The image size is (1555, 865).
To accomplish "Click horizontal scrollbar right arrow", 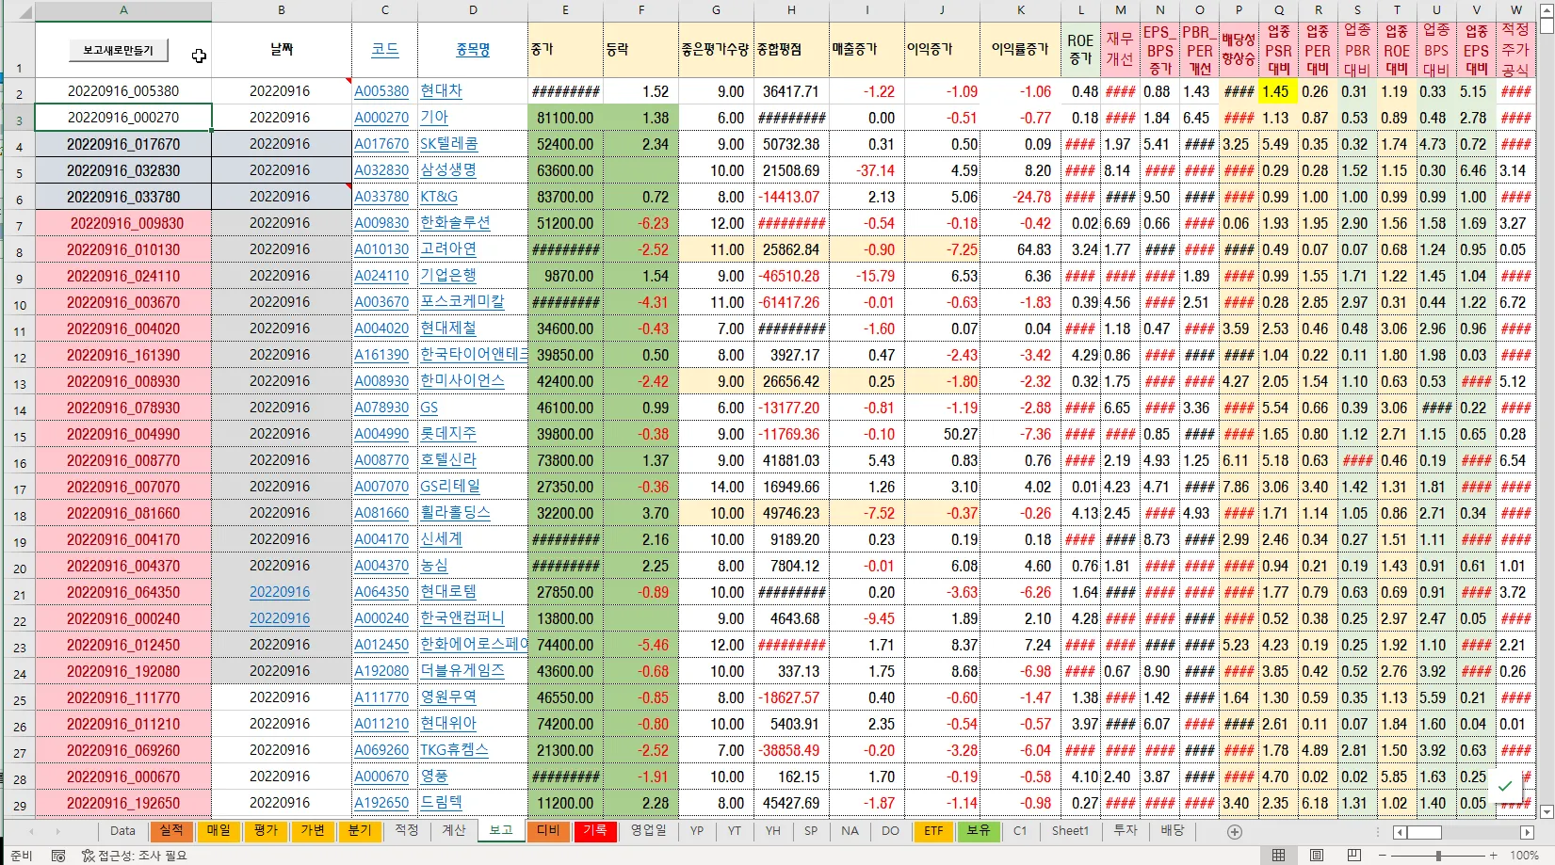I will (1527, 832).
